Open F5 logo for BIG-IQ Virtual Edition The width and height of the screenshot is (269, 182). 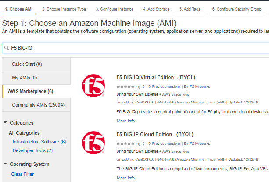point(93,86)
